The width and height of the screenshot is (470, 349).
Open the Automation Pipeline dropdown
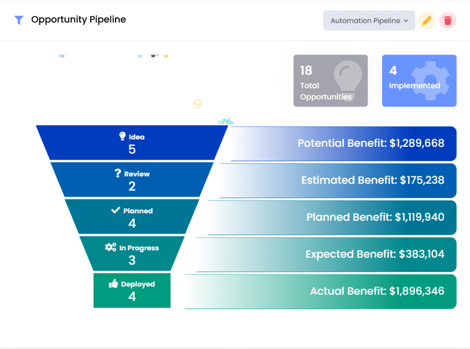369,21
